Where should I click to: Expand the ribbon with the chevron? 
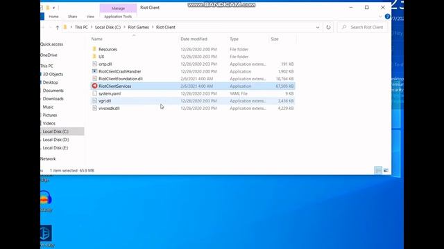(380, 17)
